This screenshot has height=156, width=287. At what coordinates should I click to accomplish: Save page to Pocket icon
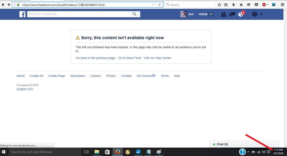point(256,5)
